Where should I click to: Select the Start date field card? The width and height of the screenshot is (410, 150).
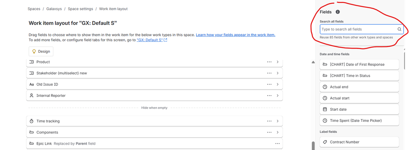click(359, 110)
